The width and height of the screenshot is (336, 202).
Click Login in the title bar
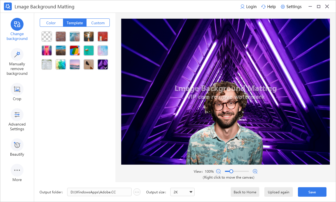(248, 7)
